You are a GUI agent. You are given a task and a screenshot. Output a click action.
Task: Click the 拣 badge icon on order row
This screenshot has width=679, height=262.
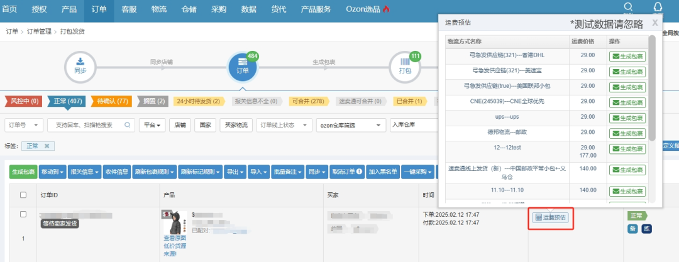tap(646, 229)
